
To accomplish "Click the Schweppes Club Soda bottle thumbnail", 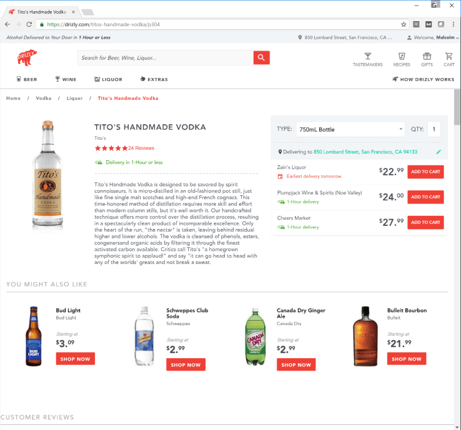I will [144, 336].
